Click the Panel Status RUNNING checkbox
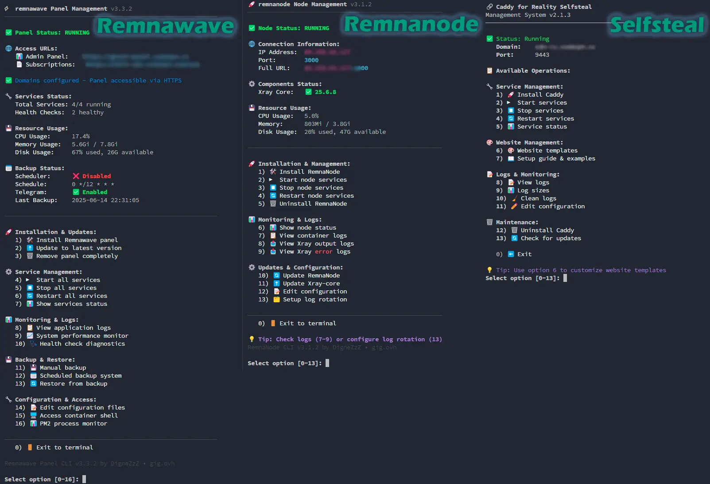Viewport: 710px width, 484px height. tap(8, 32)
